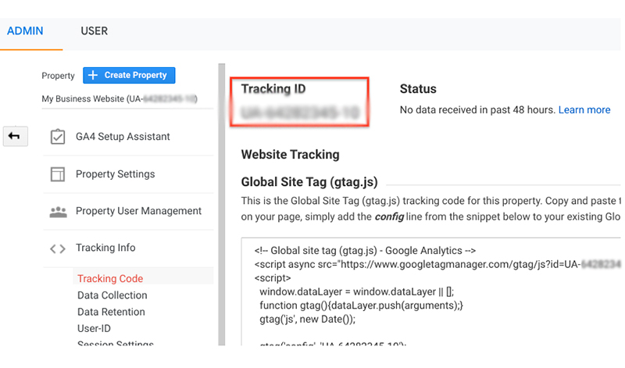Viewport: 625px width, 368px height.
Task: Click the googletagmanager script src line
Action: pyautogui.click(x=437, y=264)
